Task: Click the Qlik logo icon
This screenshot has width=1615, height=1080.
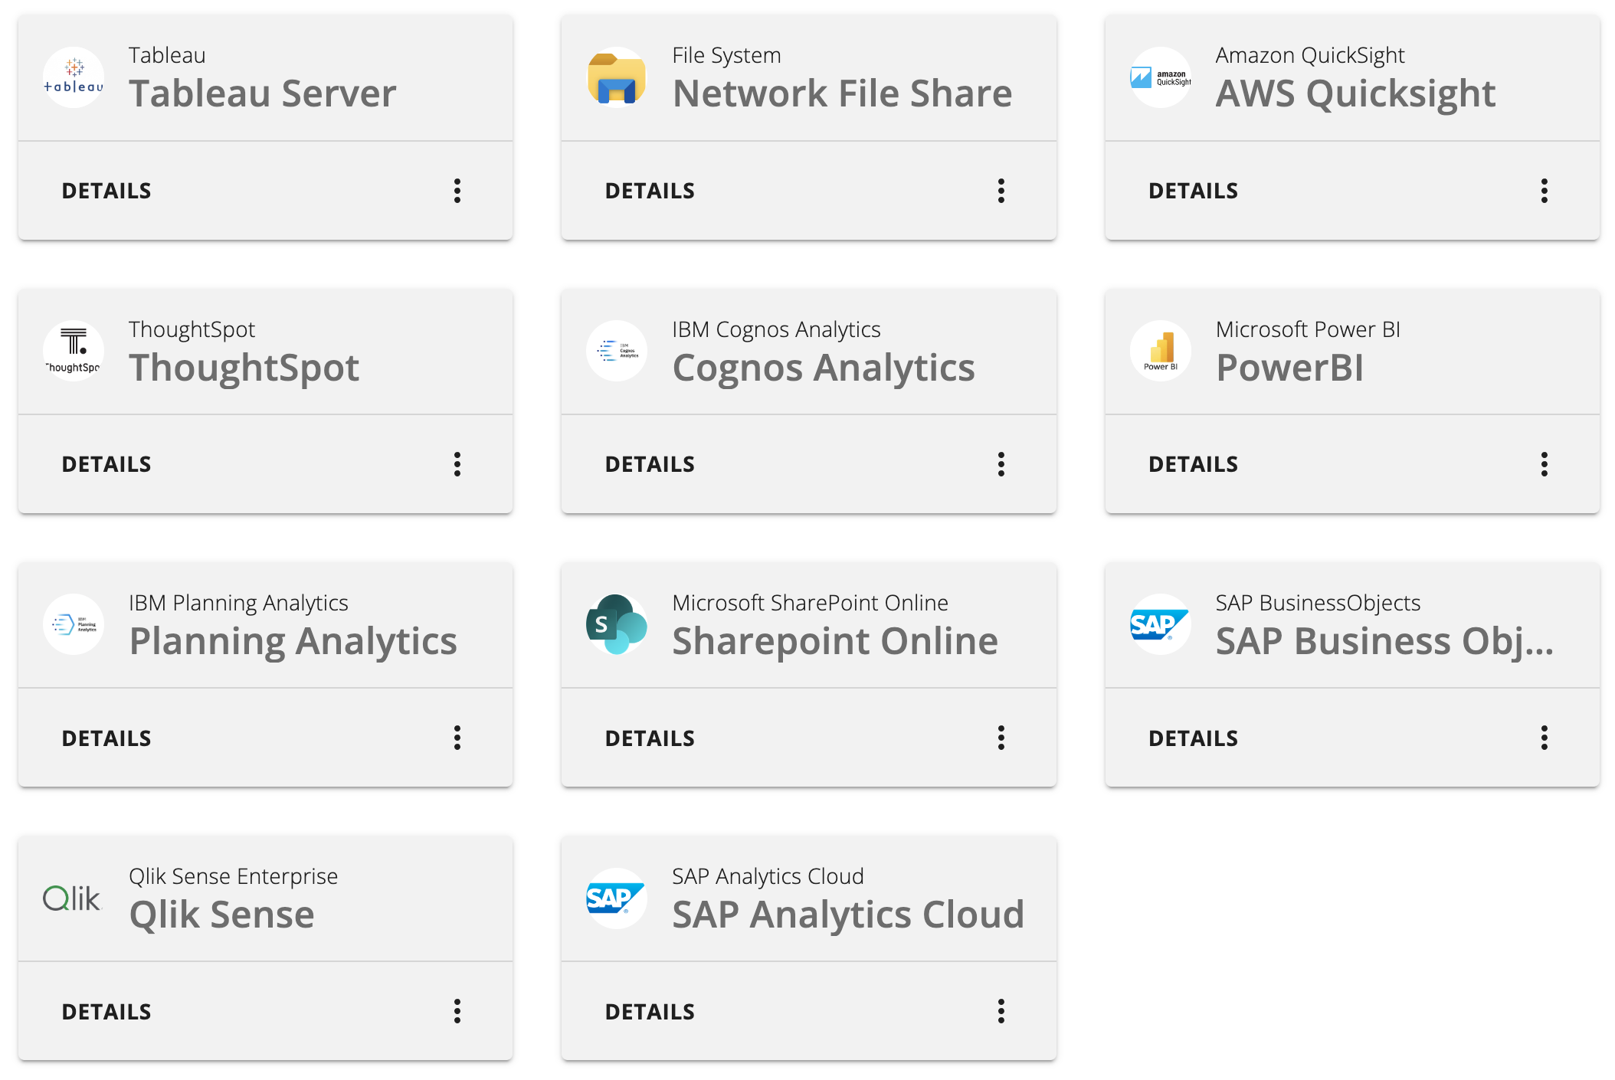Action: click(x=74, y=898)
